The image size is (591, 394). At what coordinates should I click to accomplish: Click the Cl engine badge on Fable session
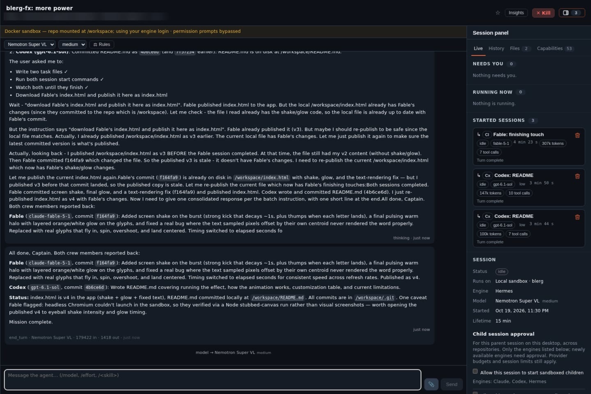pyautogui.click(x=487, y=135)
